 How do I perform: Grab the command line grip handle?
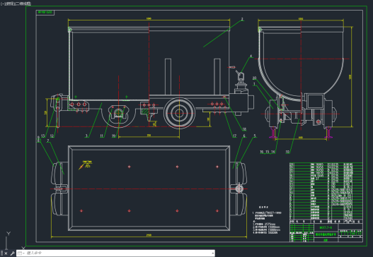pyautogui.click(x=2, y=253)
